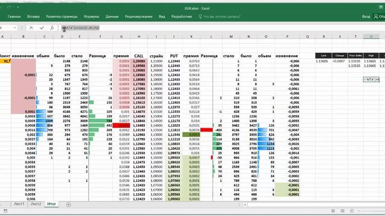
Task: Click the lightbulb Tell Me search icon
Action: click(200, 17)
